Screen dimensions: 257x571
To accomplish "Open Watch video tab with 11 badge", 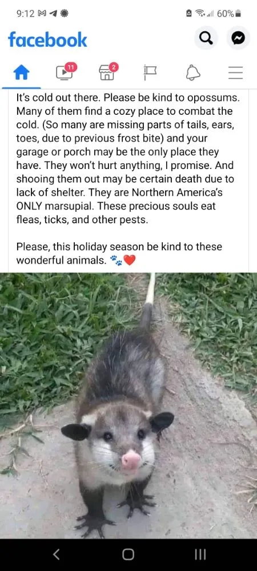I will pyautogui.click(x=66, y=72).
